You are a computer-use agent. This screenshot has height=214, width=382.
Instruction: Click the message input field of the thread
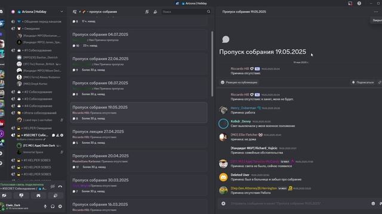[300, 203]
